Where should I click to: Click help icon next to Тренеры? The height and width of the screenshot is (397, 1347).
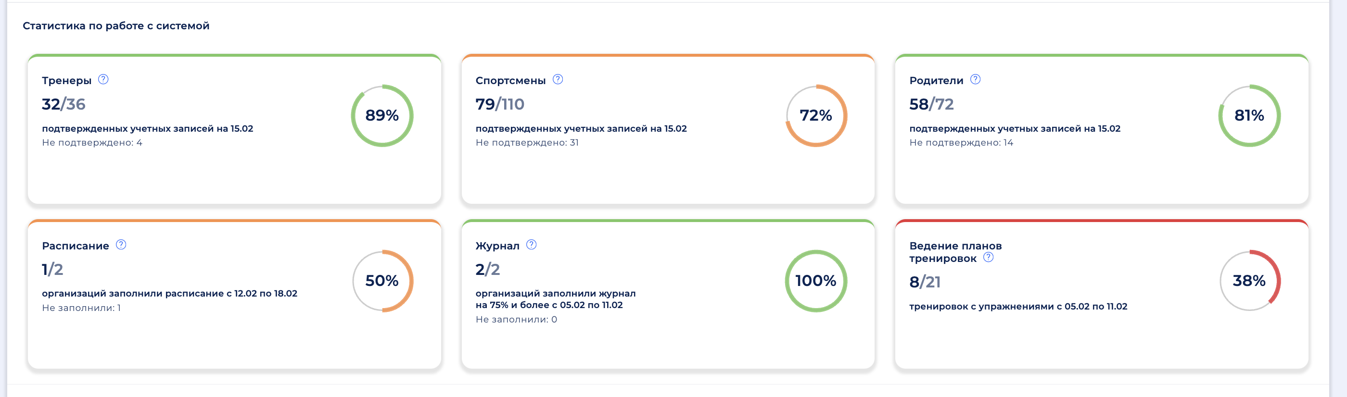(x=103, y=79)
